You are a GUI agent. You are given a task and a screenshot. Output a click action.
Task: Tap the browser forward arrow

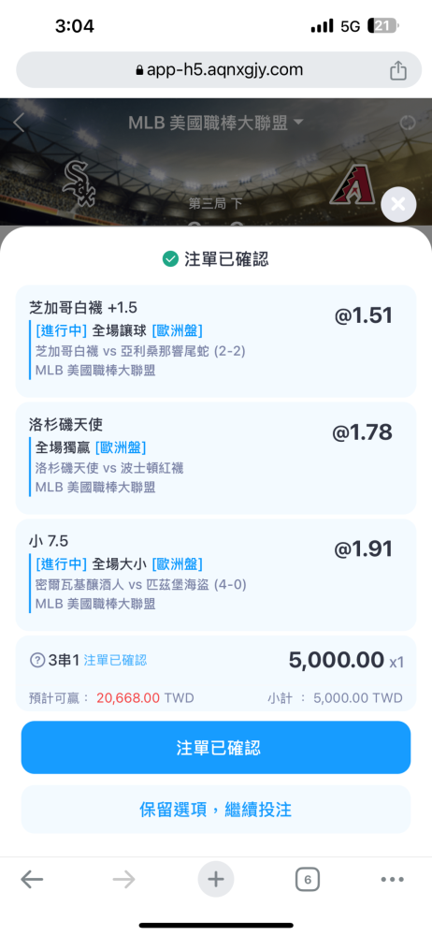click(123, 879)
